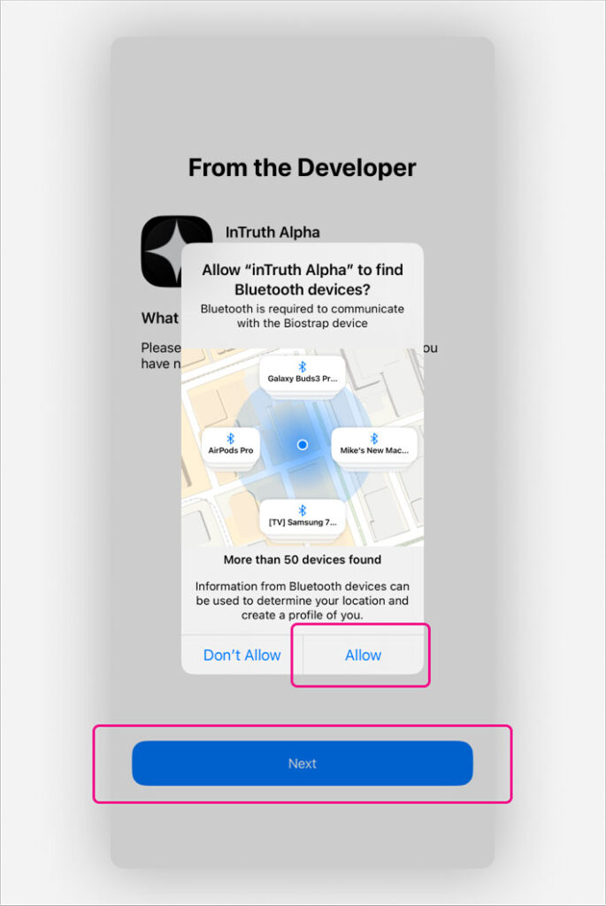Screen dimensions: 606x906
Task: Click the InTruth Alpha app icon
Action: [x=177, y=251]
